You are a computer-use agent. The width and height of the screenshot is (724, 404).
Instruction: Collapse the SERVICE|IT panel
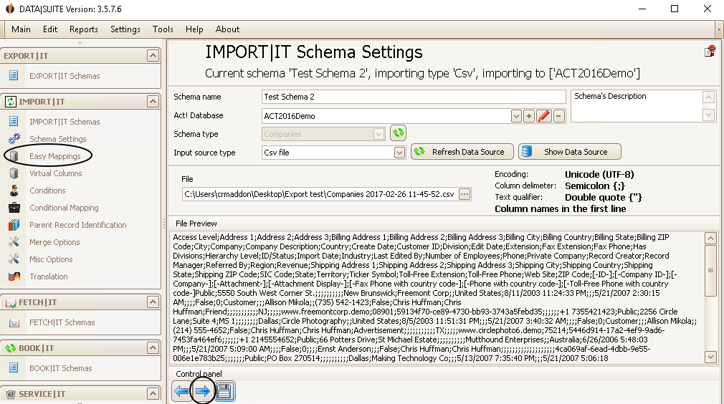[x=153, y=393]
